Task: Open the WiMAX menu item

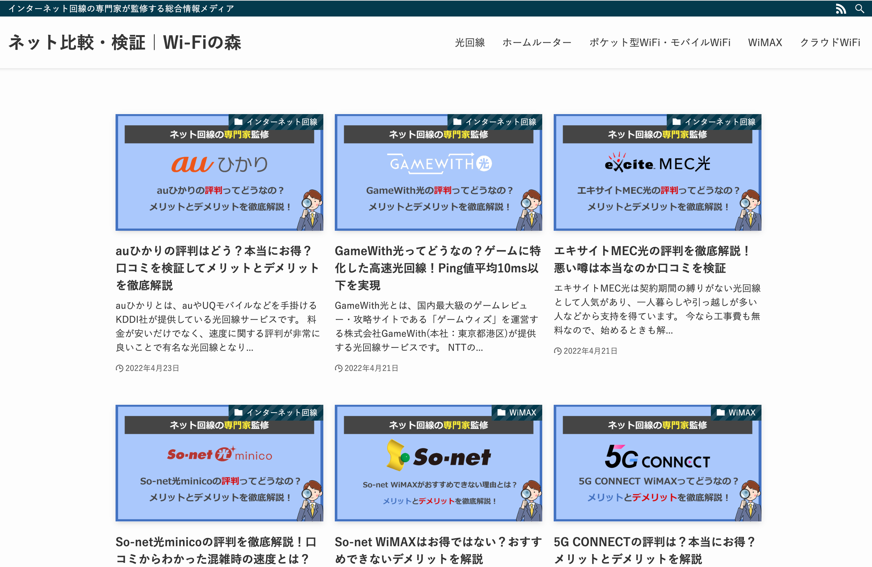Action: (x=765, y=42)
